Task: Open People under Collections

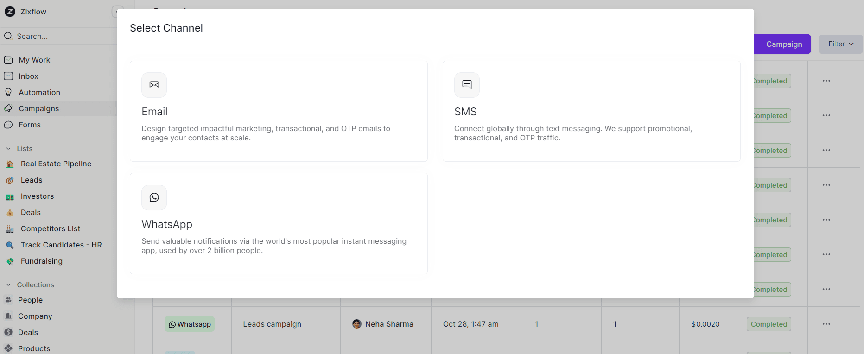Action: [x=30, y=300]
